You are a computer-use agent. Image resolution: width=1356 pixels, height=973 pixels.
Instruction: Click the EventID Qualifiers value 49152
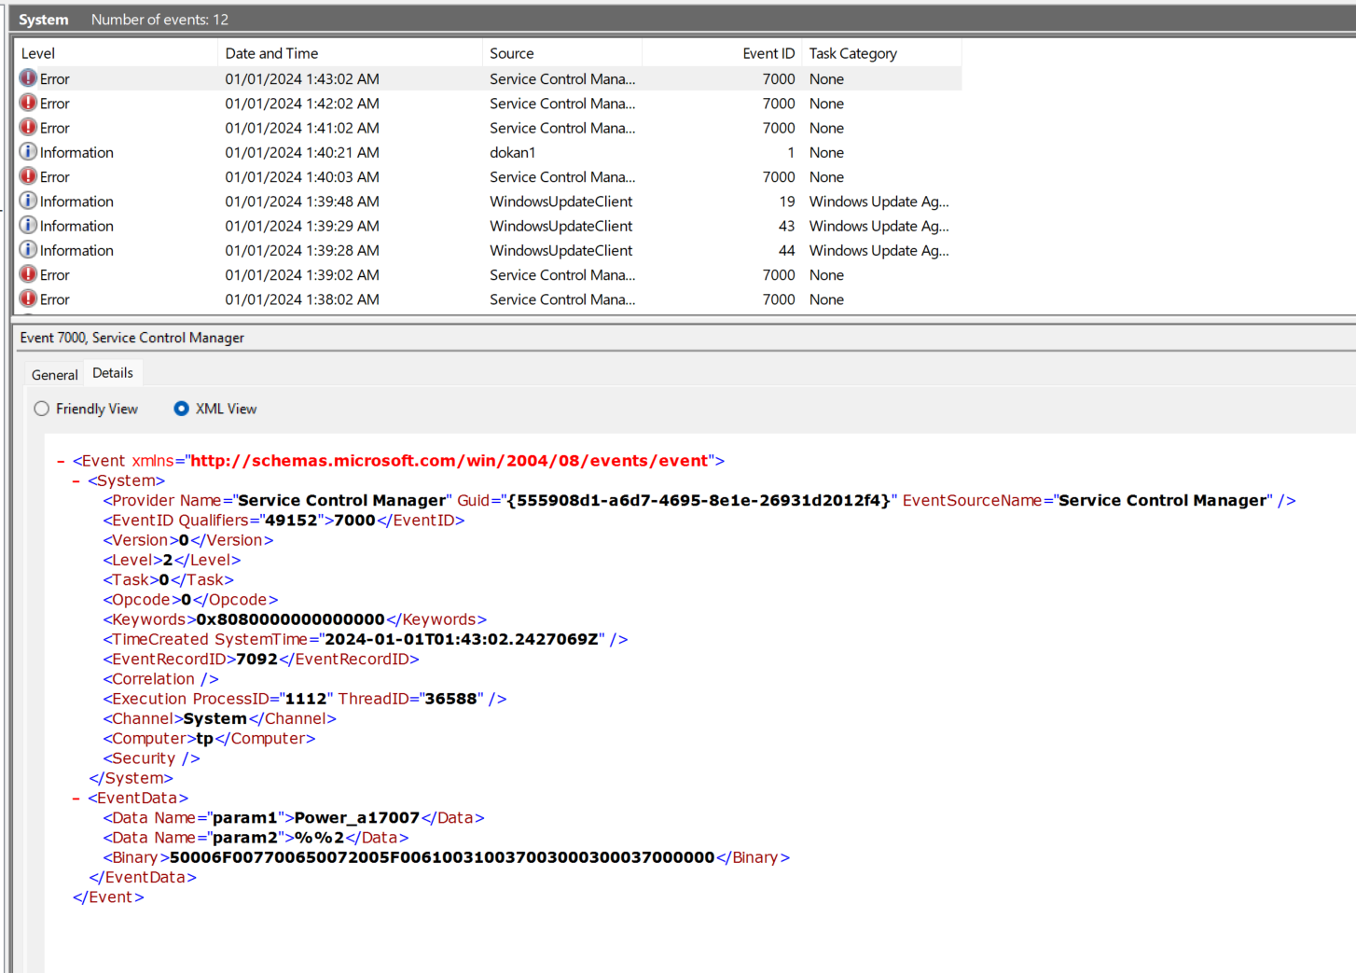pos(291,521)
